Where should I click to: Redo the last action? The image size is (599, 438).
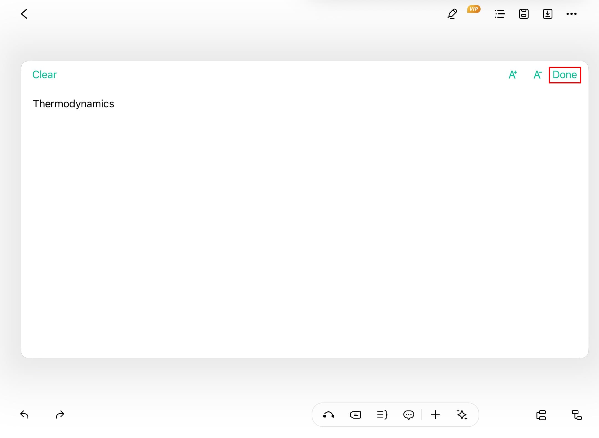(x=60, y=415)
